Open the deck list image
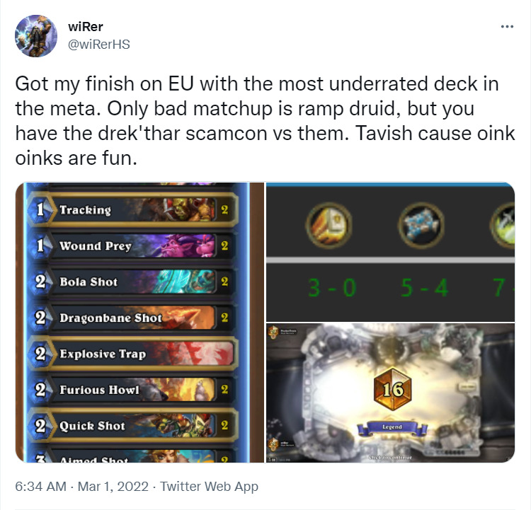The width and height of the screenshot is (531, 510). click(139, 323)
